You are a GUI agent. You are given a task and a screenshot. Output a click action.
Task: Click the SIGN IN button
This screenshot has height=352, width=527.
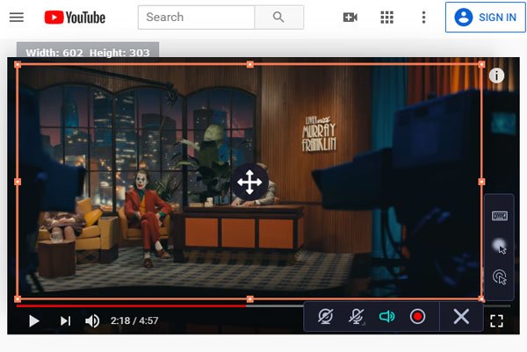[x=486, y=18]
